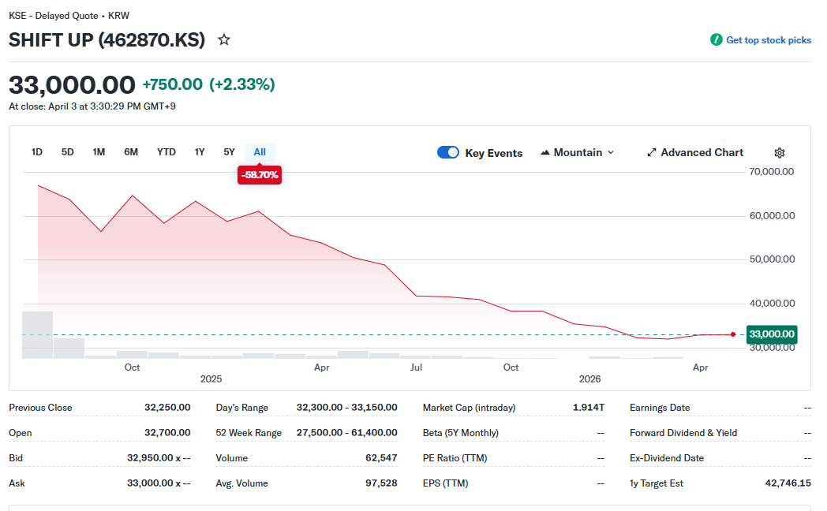Click the Bid label
Image resolution: width=827 pixels, height=511 pixels.
coord(16,458)
